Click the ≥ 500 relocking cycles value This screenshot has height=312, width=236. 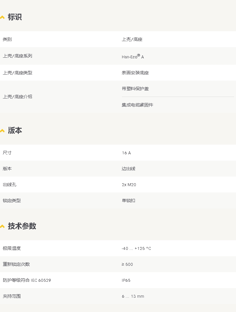(127, 265)
